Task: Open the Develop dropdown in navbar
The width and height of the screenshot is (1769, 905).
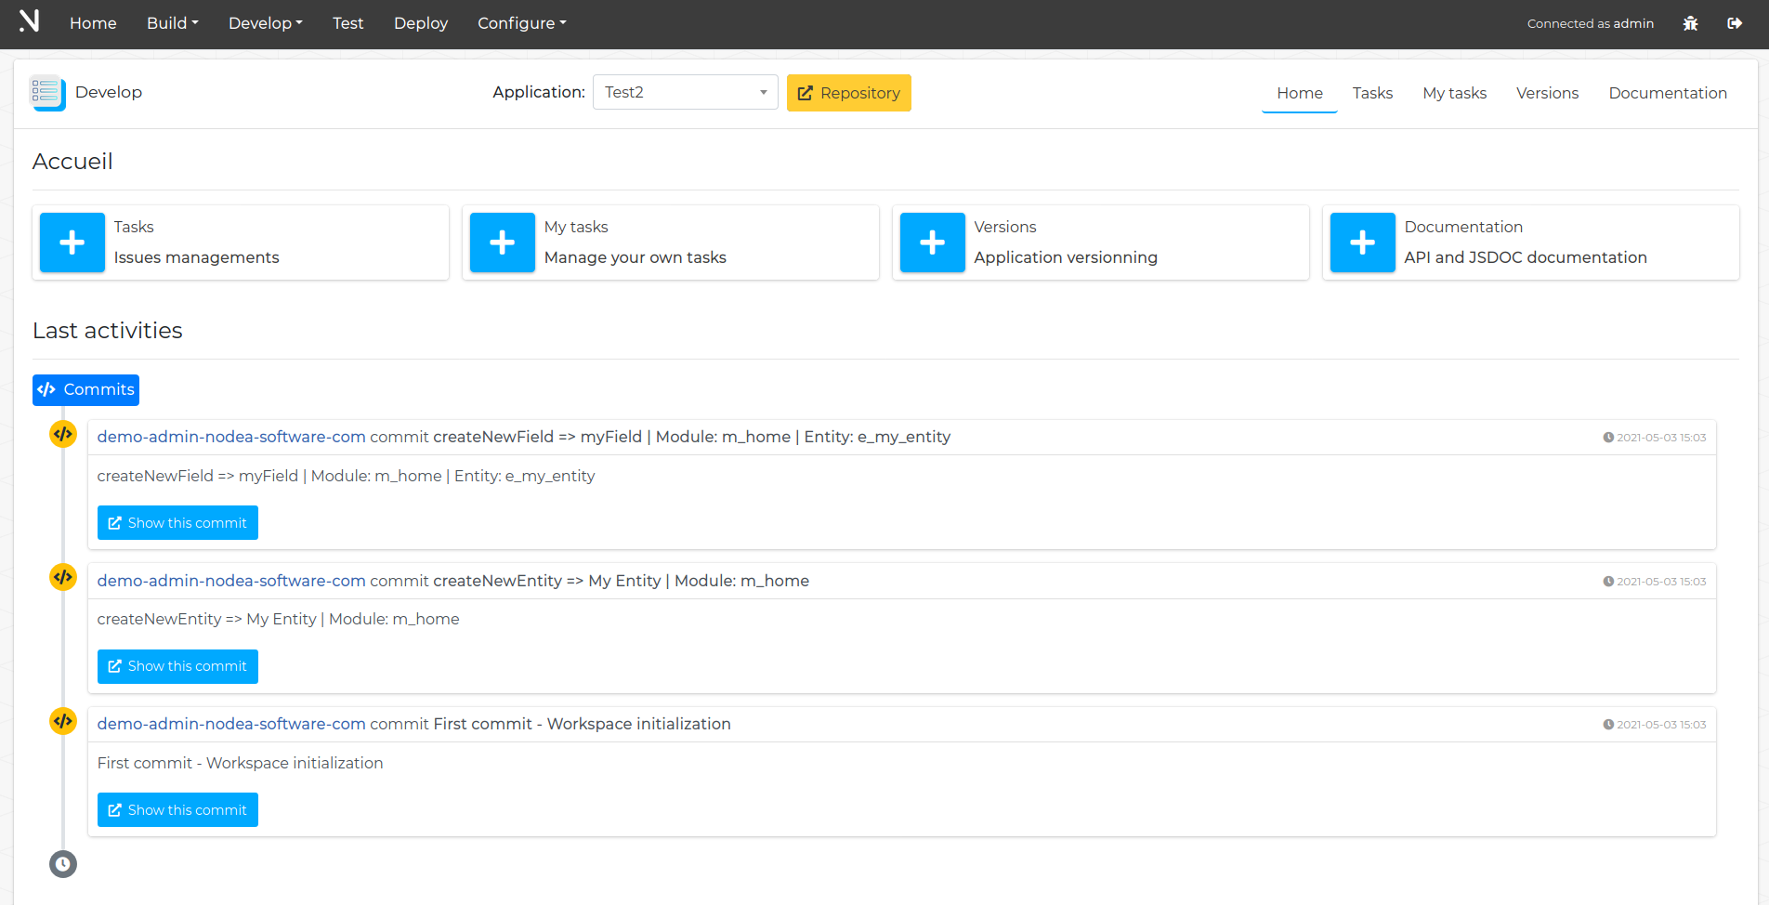Action: click(x=266, y=23)
